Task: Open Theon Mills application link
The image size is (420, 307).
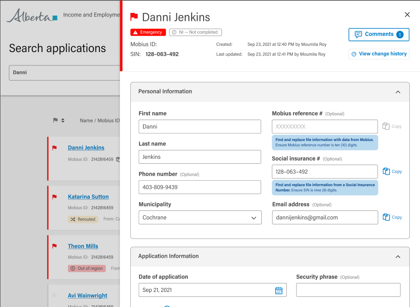Action: tap(83, 246)
